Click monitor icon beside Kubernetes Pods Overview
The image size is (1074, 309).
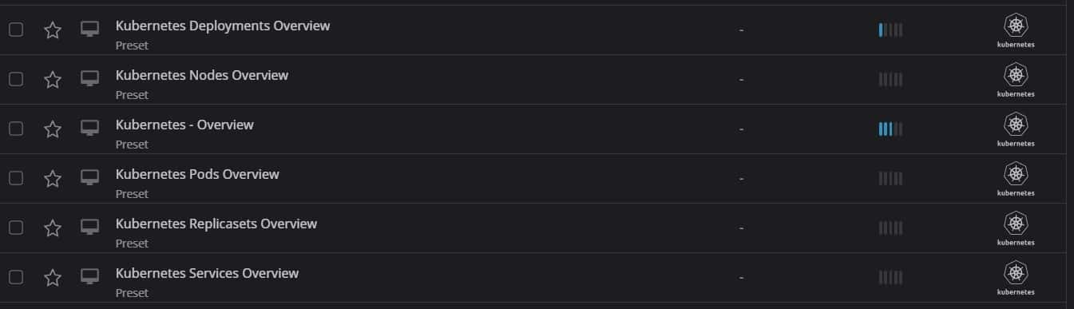89,178
